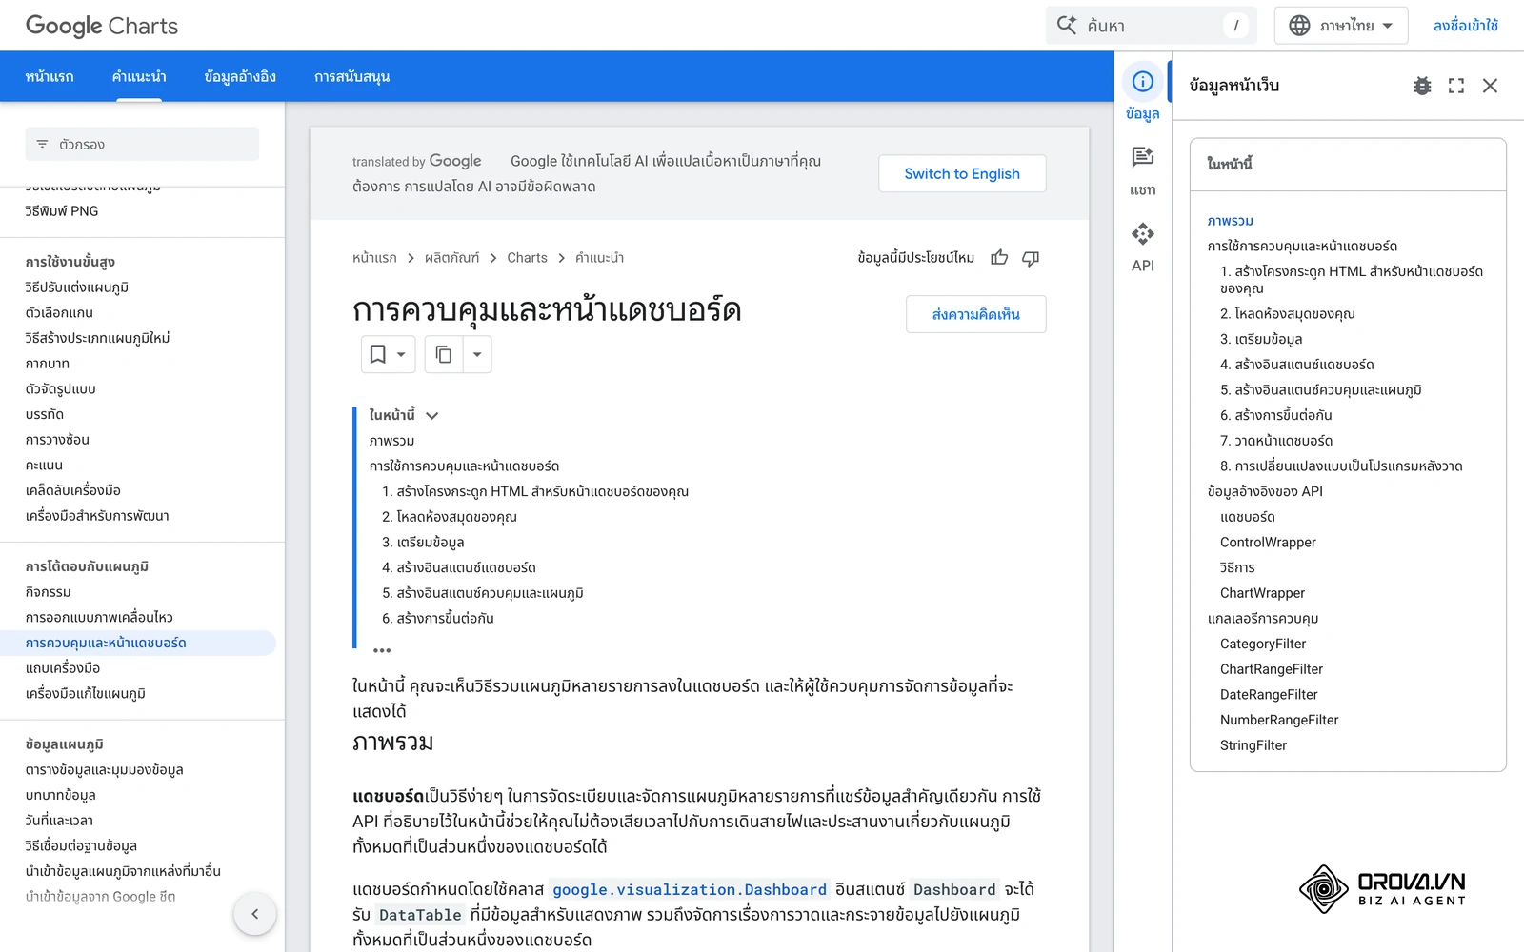1524x952 pixels.
Task: Select the คำแนะนำ tab
Action: (x=139, y=76)
